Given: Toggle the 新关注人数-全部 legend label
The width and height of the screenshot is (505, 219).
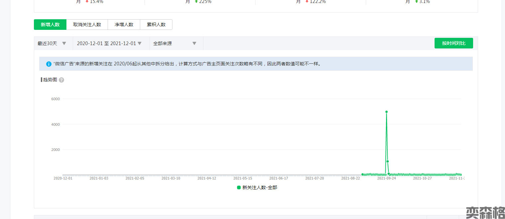Looking at the screenshot, I should (259, 187).
